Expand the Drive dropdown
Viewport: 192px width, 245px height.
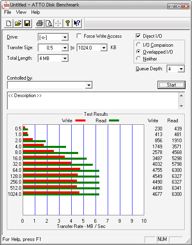pyautogui.click(x=65, y=37)
